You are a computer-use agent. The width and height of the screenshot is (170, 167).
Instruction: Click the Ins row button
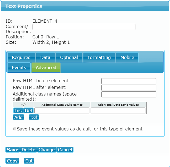pos(18,111)
